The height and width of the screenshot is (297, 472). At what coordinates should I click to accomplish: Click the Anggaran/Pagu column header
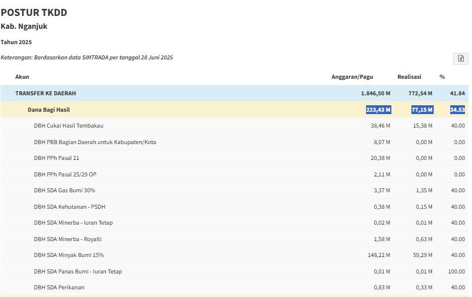(x=352, y=77)
